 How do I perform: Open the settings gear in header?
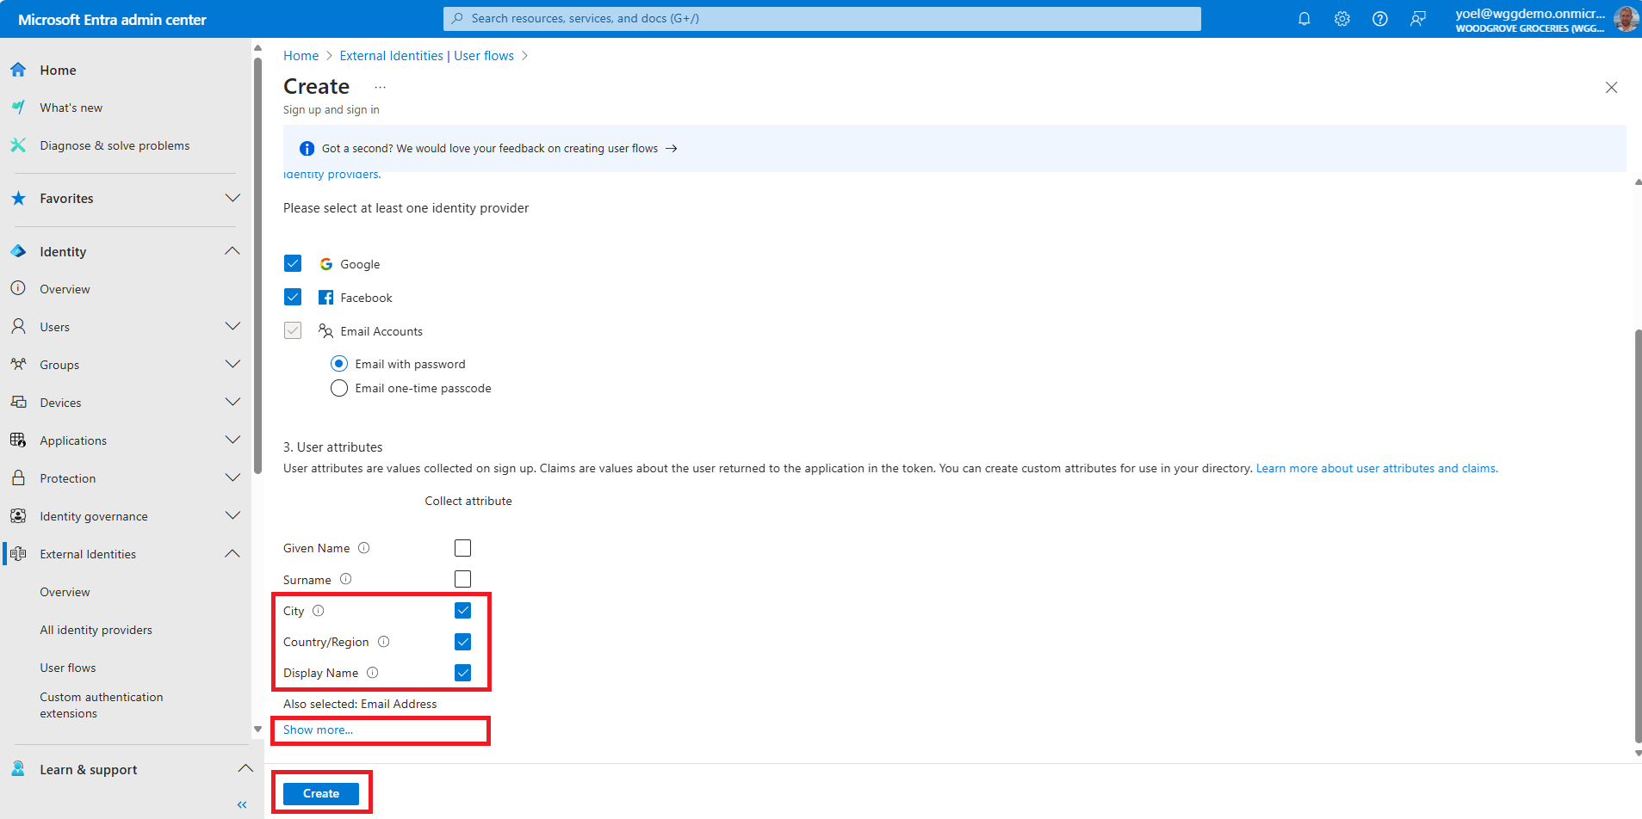(x=1341, y=19)
